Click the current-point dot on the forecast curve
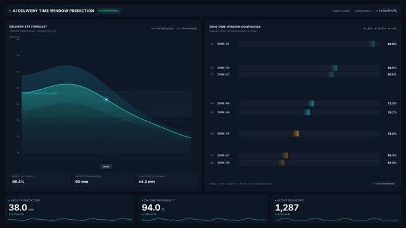This screenshot has width=406, height=228. [x=106, y=99]
